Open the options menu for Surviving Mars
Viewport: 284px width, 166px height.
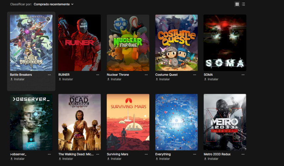[146, 154]
